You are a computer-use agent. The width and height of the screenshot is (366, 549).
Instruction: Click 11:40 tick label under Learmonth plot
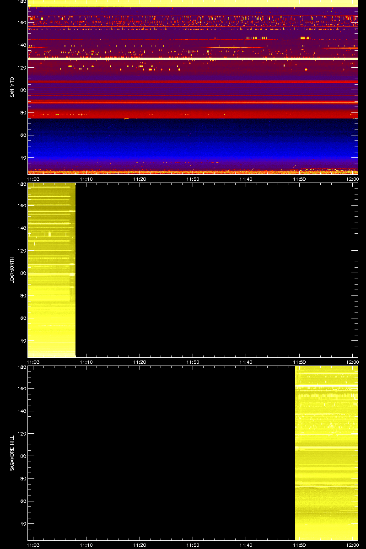point(246,362)
